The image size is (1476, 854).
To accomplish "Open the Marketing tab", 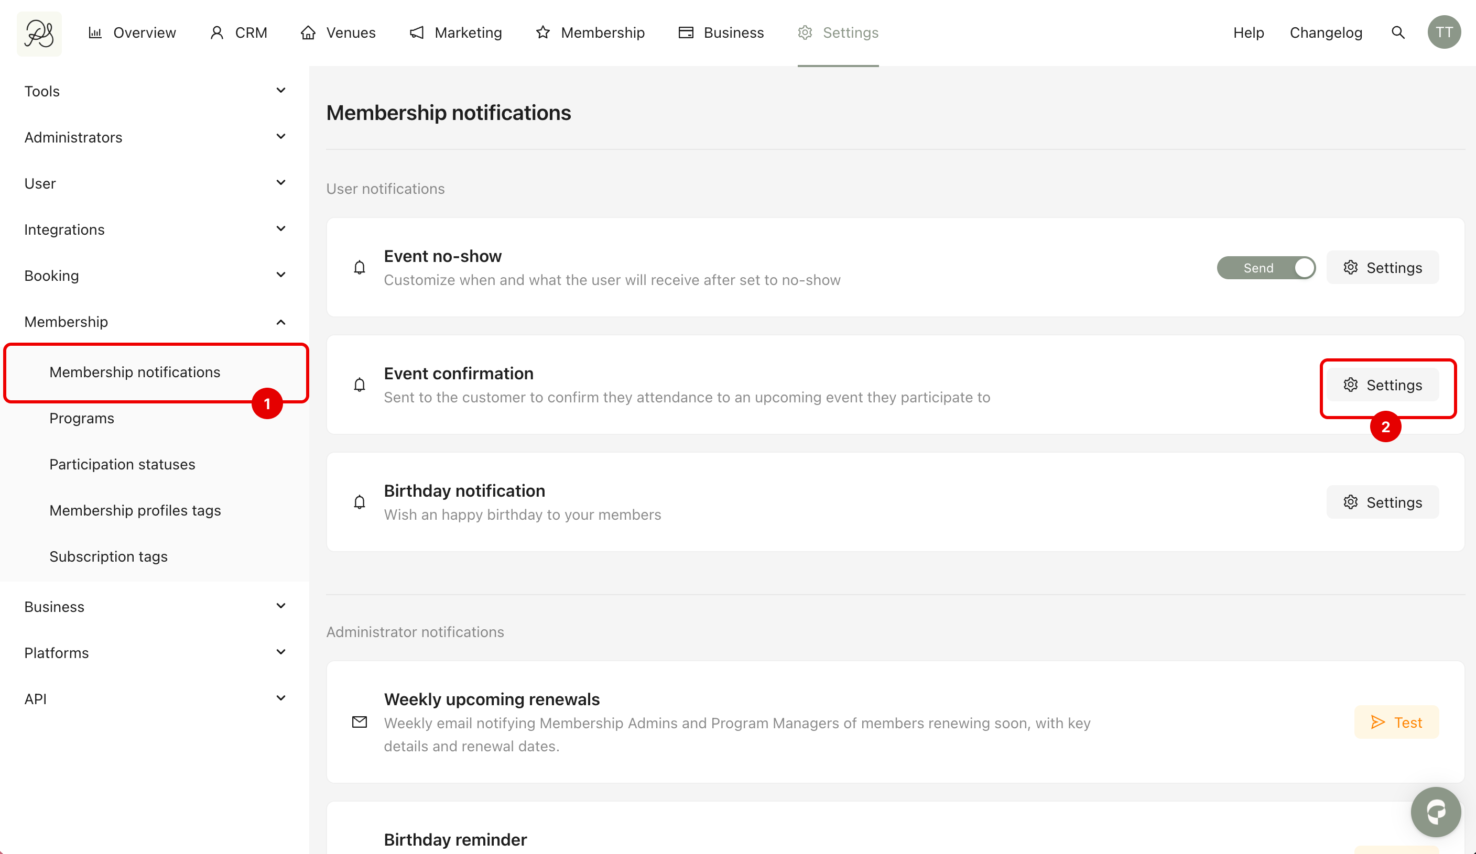I will point(455,33).
